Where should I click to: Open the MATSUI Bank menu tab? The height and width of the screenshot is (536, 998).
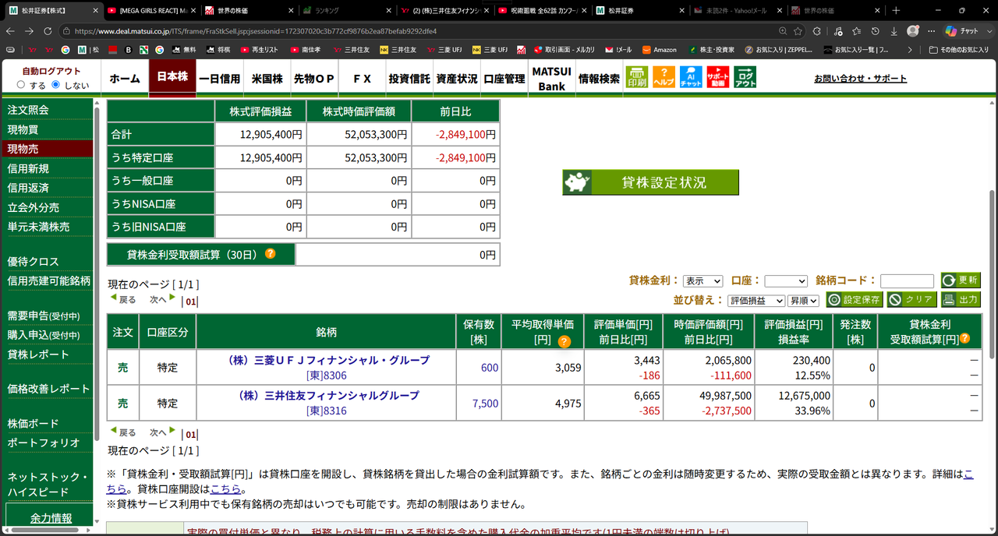click(x=551, y=78)
